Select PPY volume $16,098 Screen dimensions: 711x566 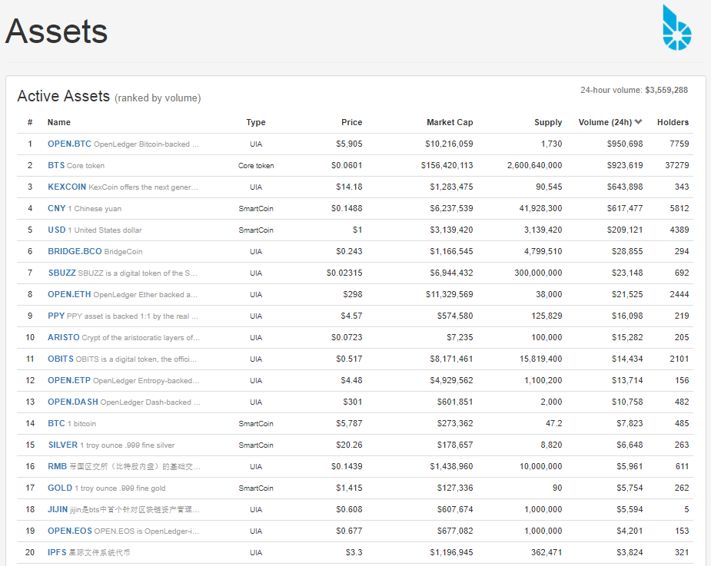click(x=627, y=316)
